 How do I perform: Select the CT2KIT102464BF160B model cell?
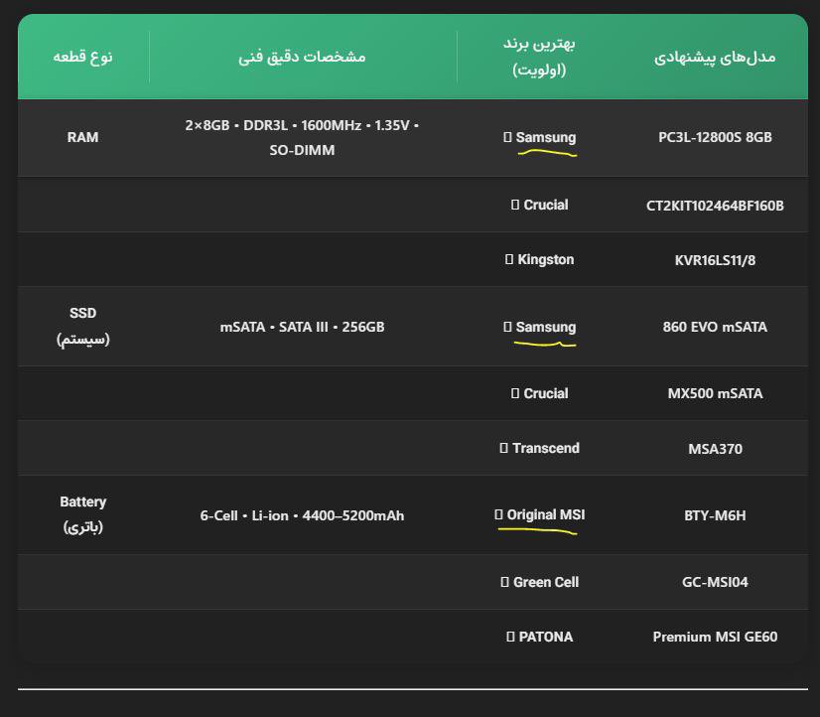click(x=715, y=206)
